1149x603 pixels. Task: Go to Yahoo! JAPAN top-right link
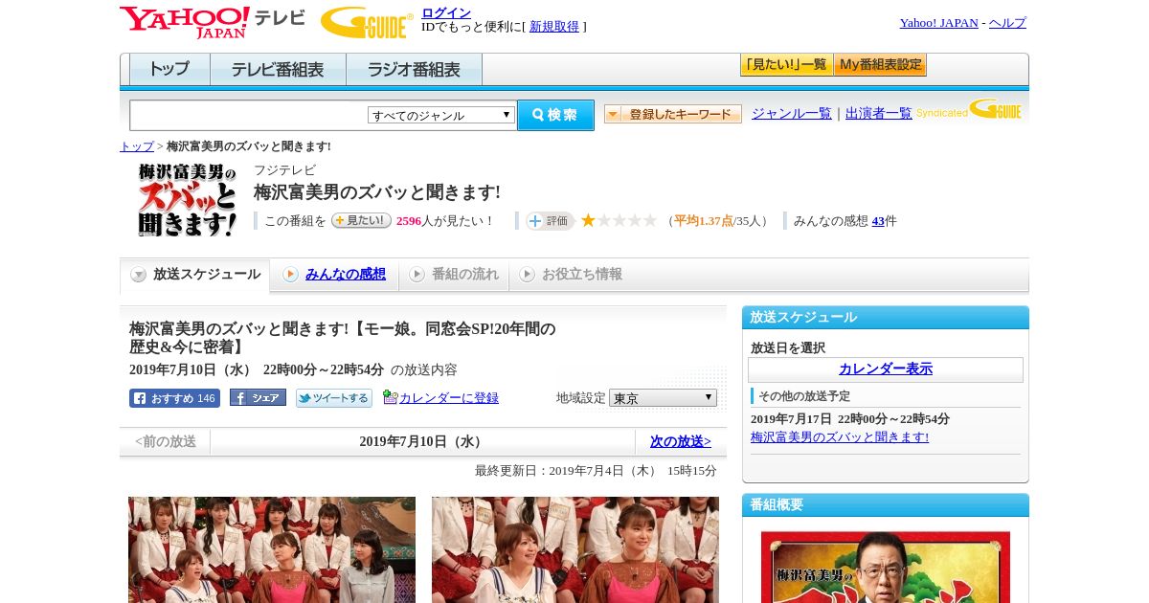pos(938,23)
